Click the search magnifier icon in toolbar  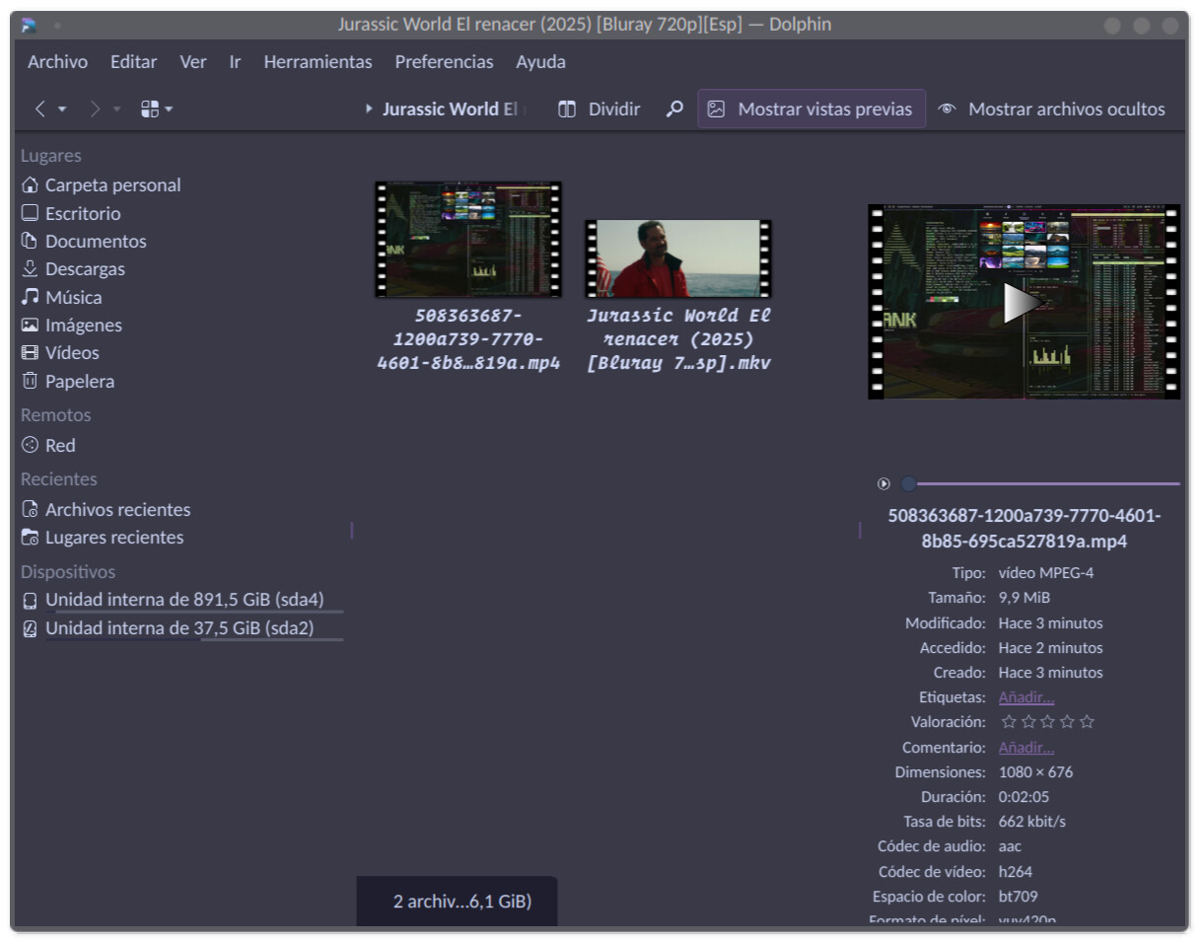pyautogui.click(x=674, y=109)
